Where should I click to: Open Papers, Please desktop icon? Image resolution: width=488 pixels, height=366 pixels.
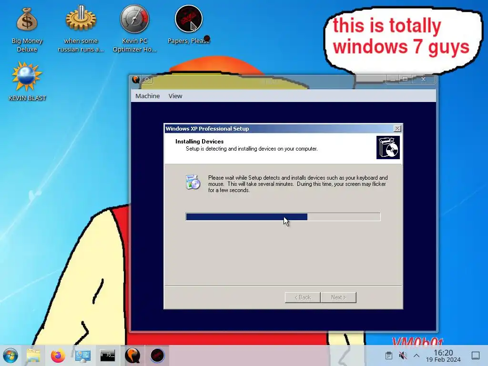(x=189, y=25)
